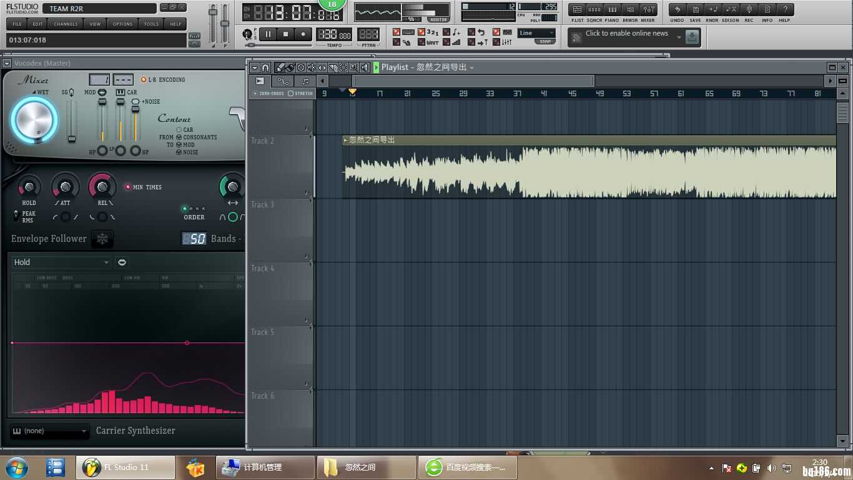Toggle the Playlist snap magnet icon
The height and width of the screenshot is (480, 853).
click(x=265, y=67)
